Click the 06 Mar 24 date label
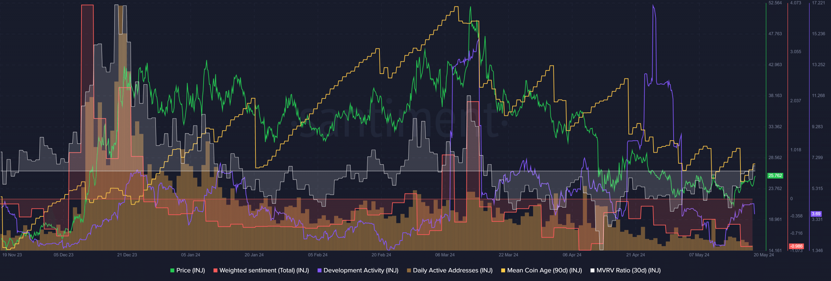 click(x=445, y=255)
